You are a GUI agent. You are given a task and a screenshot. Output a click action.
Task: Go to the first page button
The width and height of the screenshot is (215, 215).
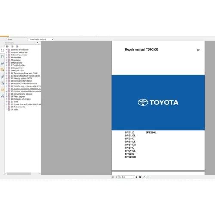point(113,177)
